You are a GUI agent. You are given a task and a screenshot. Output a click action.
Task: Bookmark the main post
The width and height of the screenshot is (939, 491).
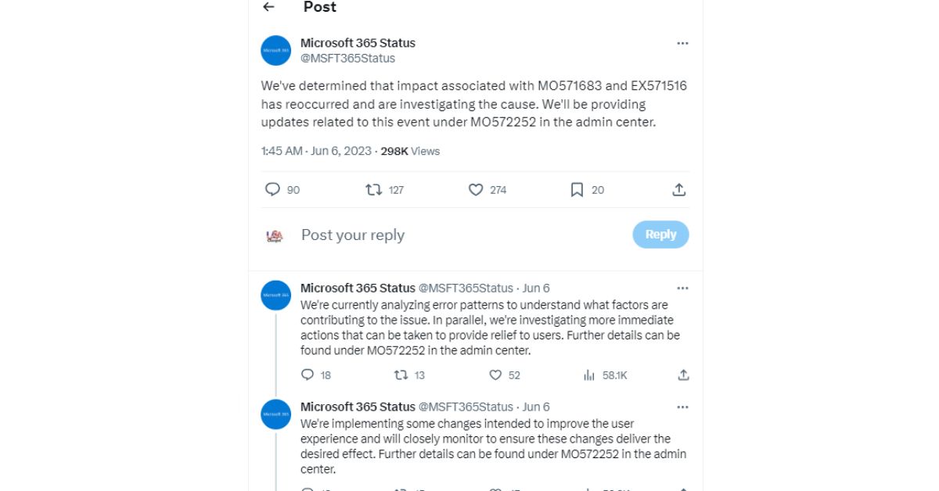click(577, 189)
